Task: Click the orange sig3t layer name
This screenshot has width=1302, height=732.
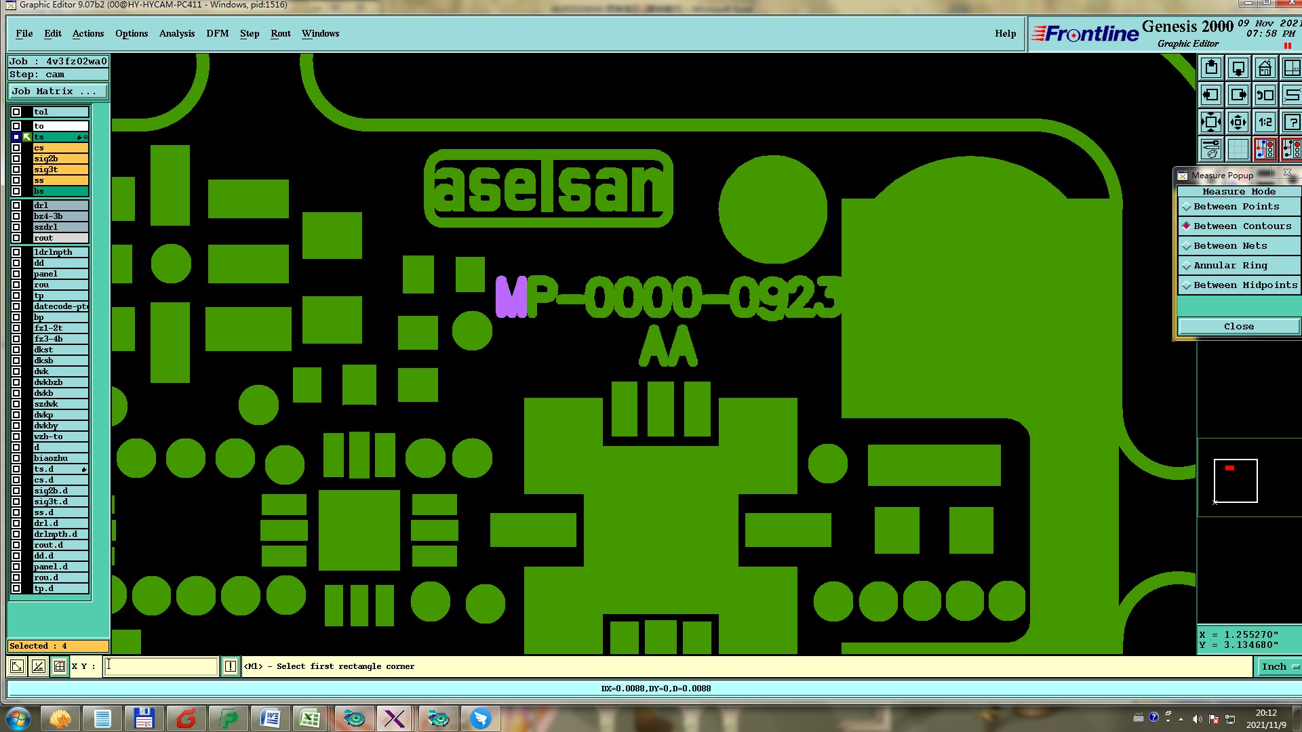Action: click(x=61, y=169)
